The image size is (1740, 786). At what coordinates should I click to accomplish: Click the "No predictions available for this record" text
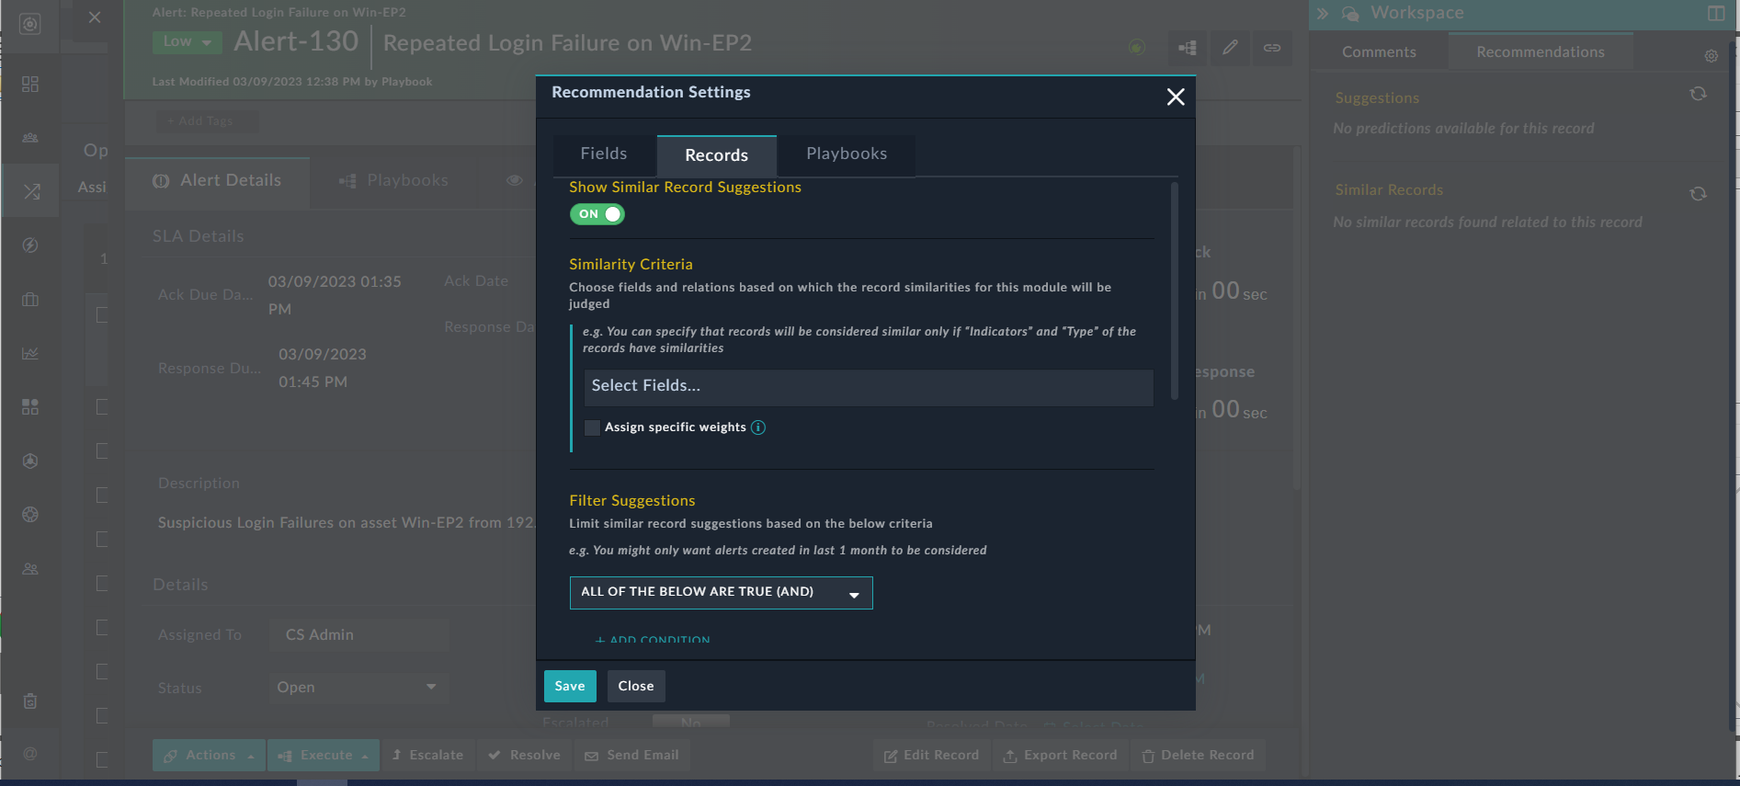(x=1463, y=129)
